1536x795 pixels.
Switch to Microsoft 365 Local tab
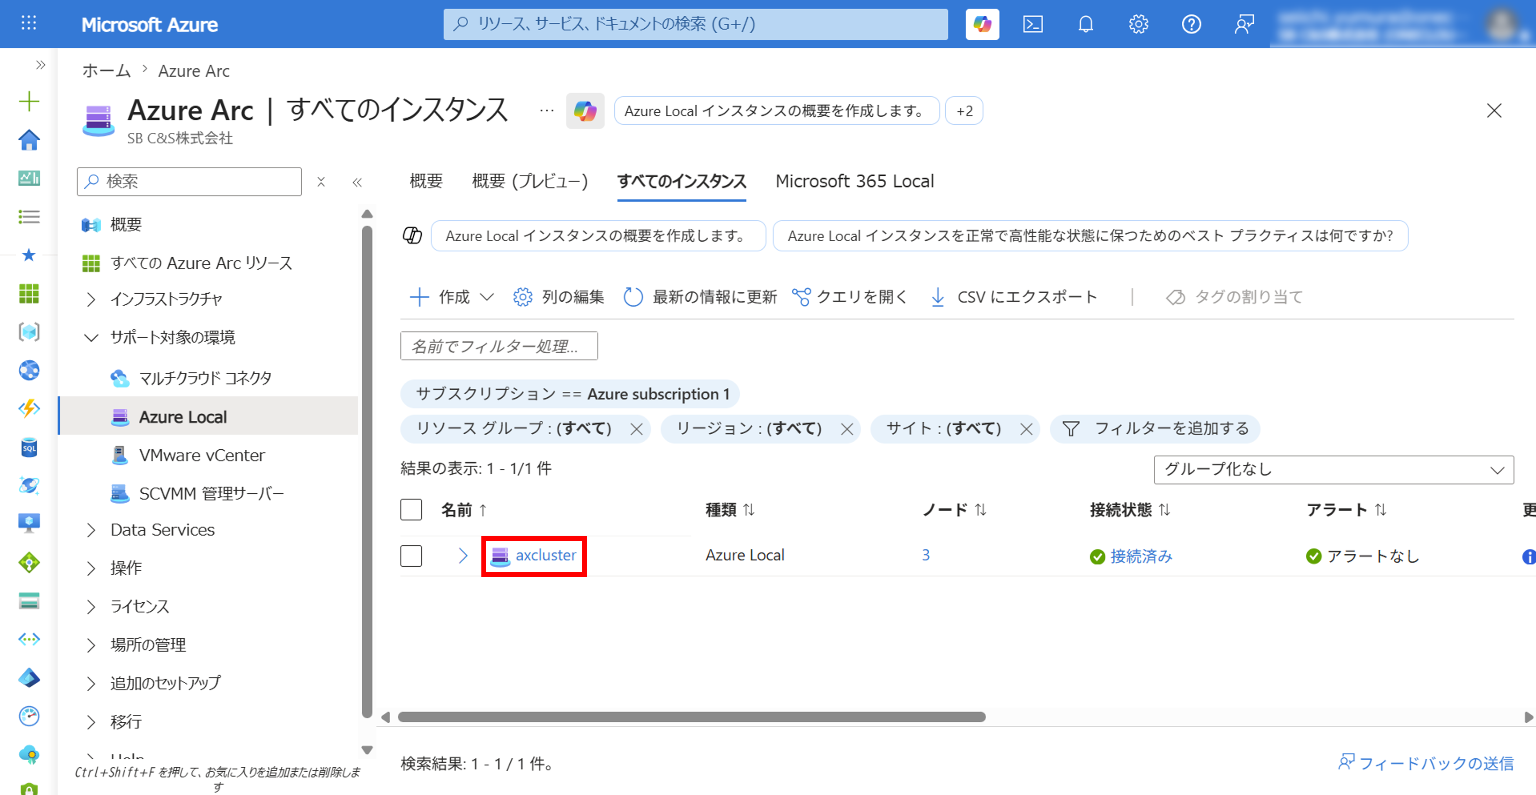[855, 181]
